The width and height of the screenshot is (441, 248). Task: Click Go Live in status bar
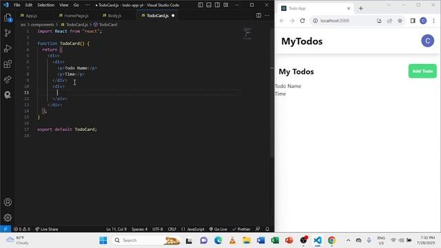pyautogui.click(x=218, y=229)
